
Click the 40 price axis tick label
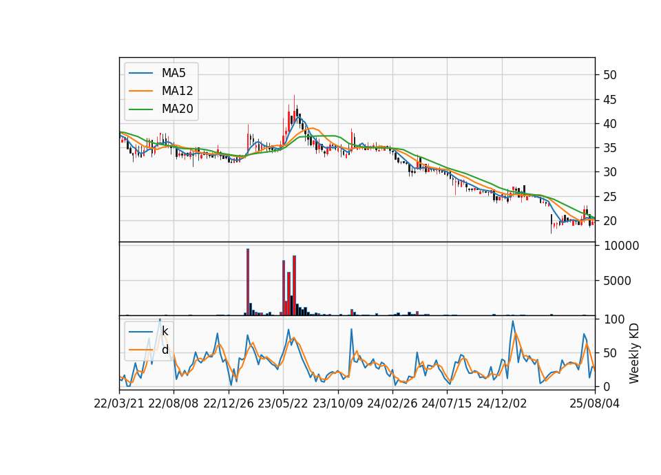pos(610,124)
